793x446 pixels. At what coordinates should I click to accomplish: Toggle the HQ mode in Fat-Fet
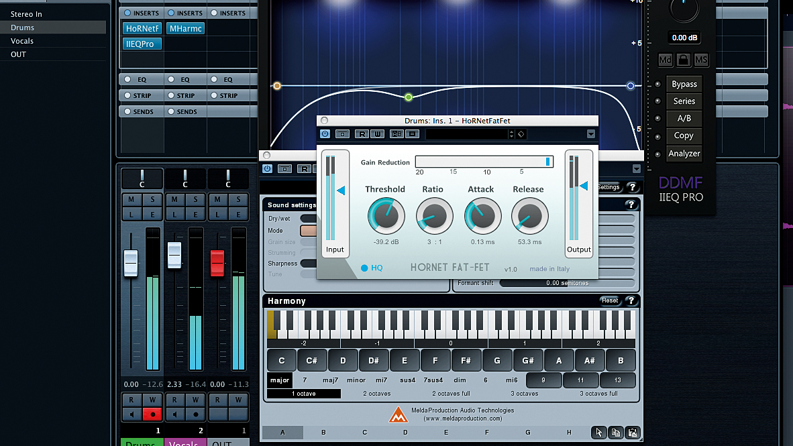371,268
